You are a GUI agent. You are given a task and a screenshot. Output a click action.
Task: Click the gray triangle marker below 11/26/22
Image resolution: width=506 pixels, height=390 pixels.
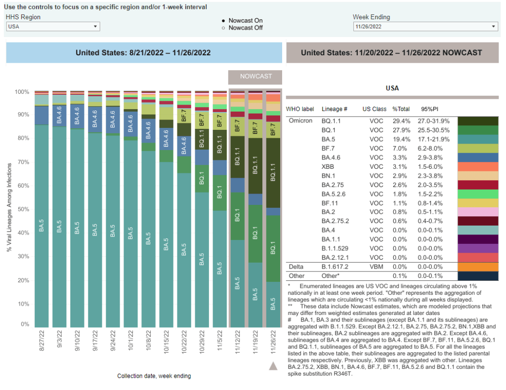click(273, 366)
